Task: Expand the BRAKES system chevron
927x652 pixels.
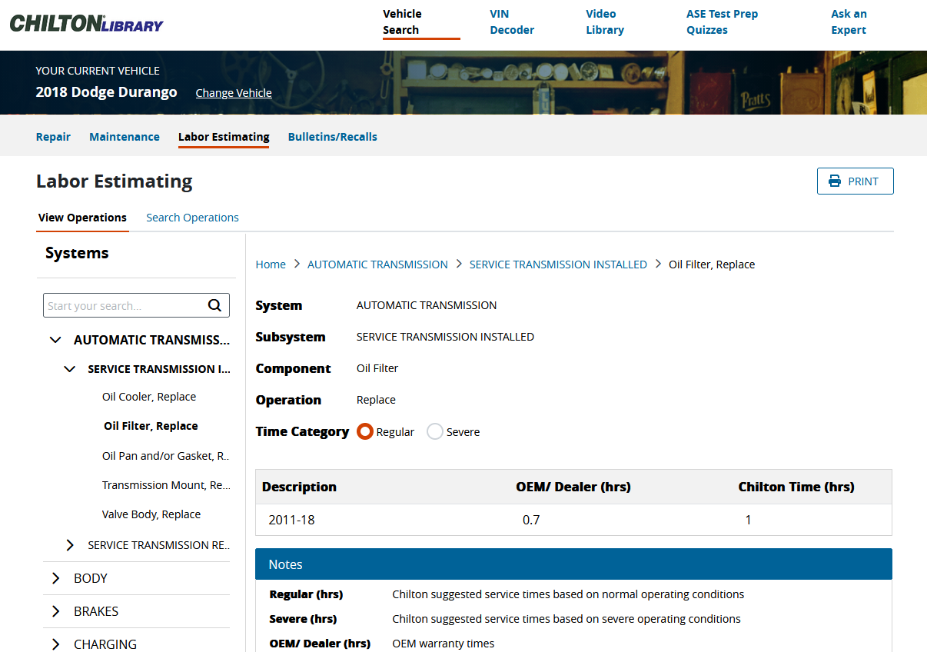Action: (x=55, y=611)
